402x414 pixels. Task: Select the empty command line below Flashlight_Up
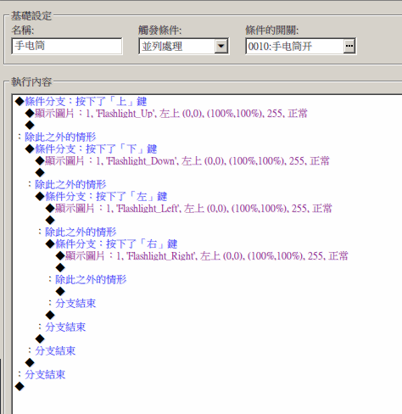[x=30, y=125]
